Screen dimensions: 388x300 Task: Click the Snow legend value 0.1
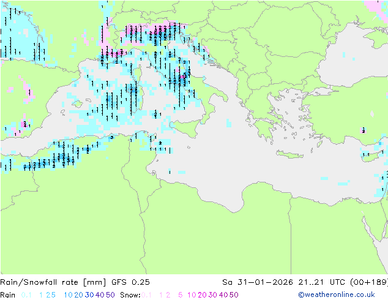[146, 295]
